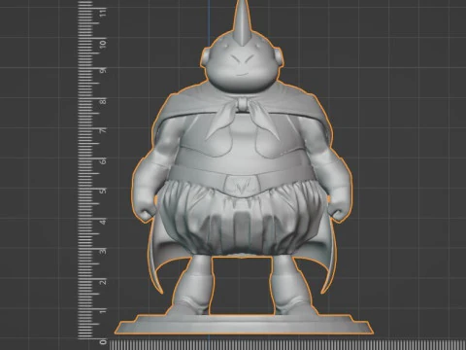Click the ruler label "4"

pyautogui.click(x=103, y=222)
